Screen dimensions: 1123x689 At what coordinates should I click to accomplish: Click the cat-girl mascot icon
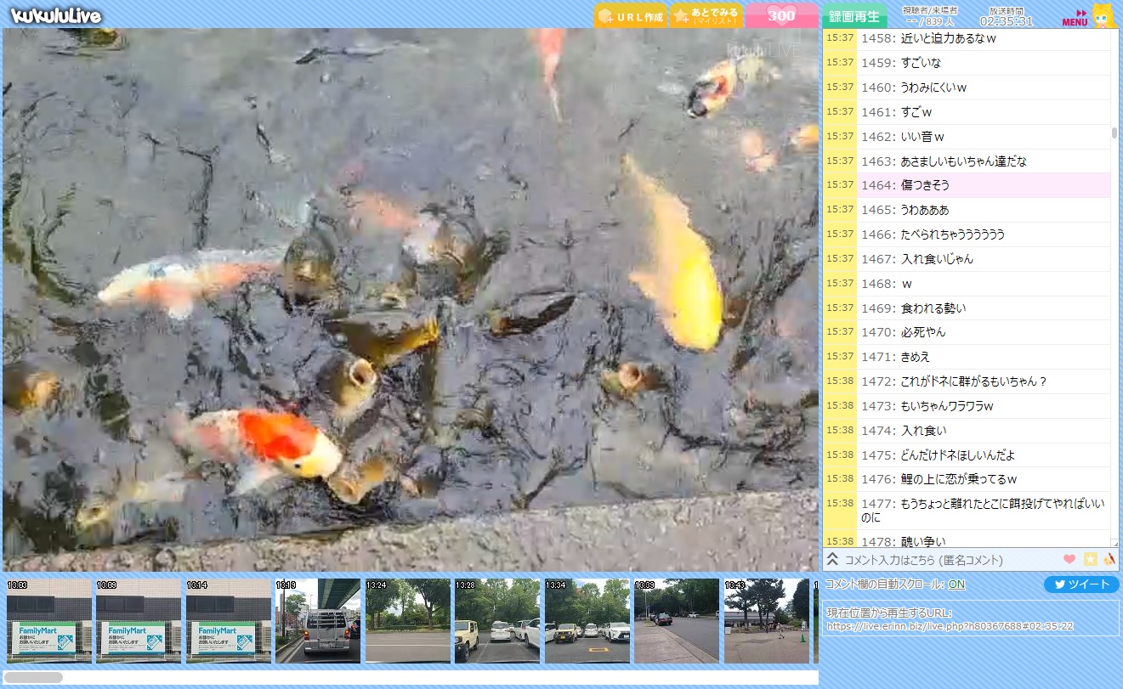click(1103, 15)
